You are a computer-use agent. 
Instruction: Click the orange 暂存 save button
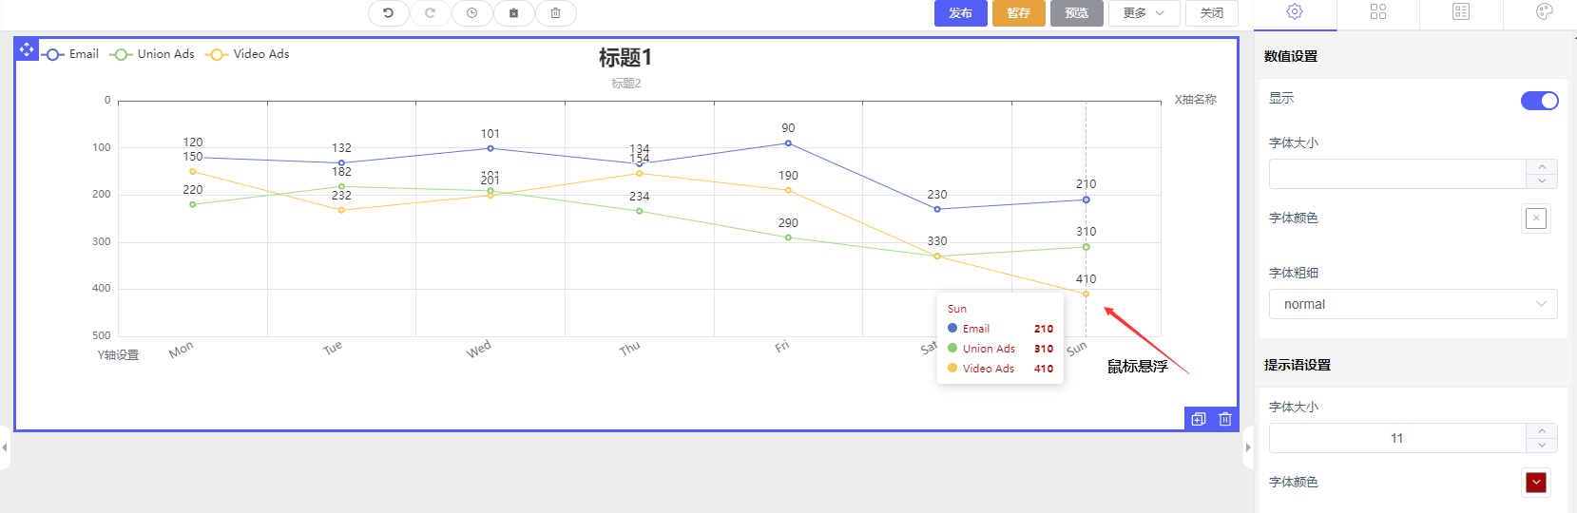click(x=1018, y=13)
